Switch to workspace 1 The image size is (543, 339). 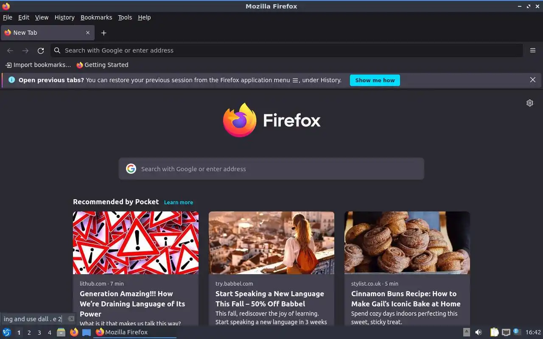pos(19,333)
